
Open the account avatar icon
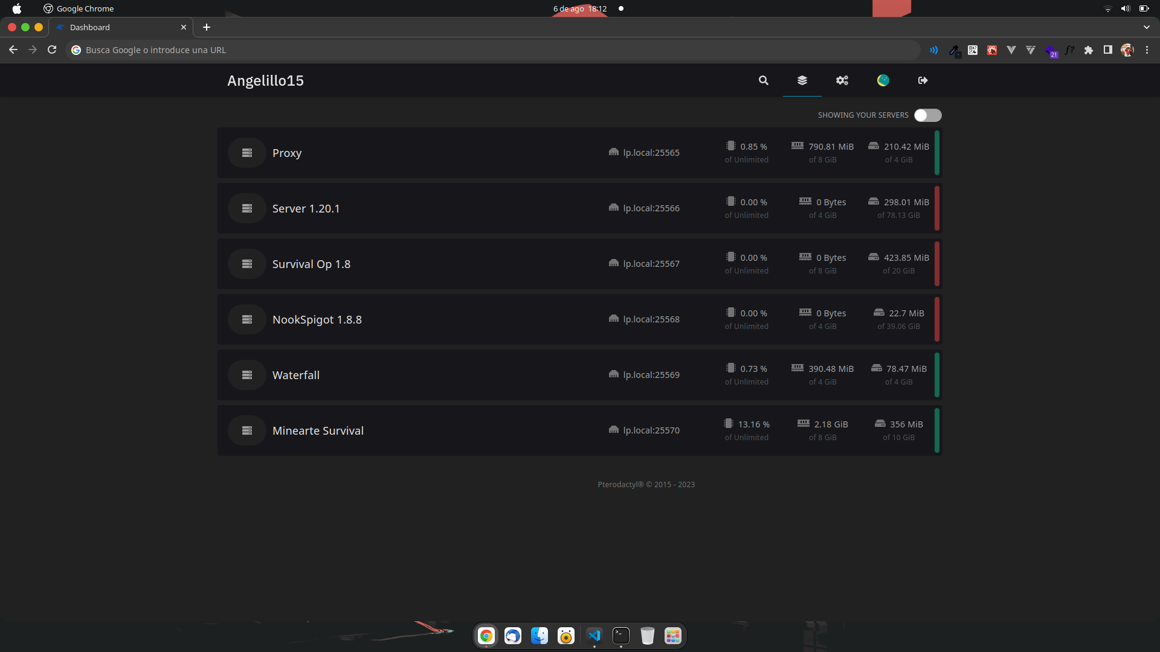pos(883,80)
